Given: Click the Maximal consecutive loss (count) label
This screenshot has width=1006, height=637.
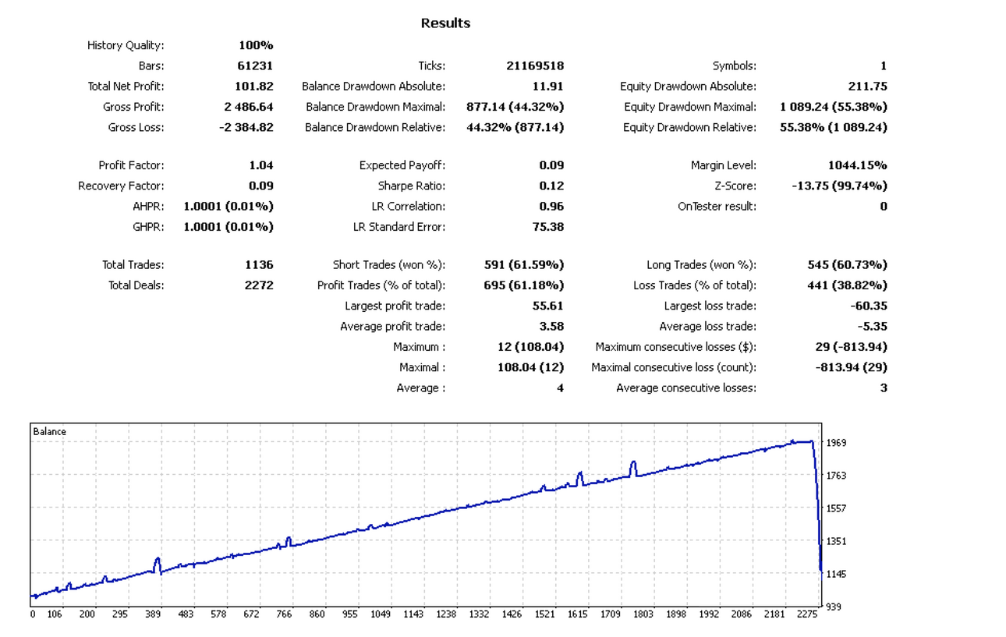Looking at the screenshot, I should (674, 367).
